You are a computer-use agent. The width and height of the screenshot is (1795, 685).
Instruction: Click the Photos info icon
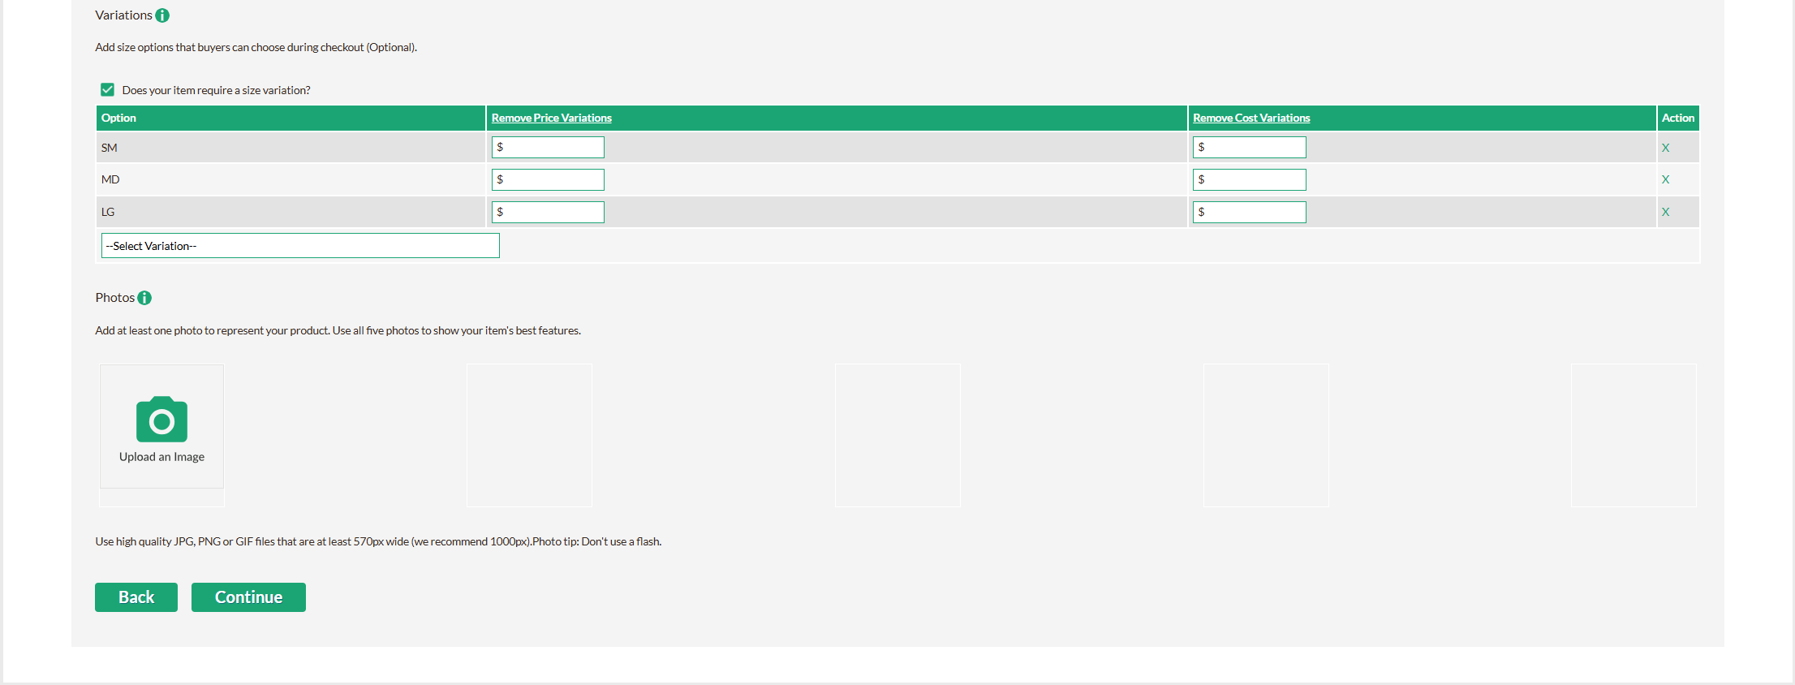144,298
